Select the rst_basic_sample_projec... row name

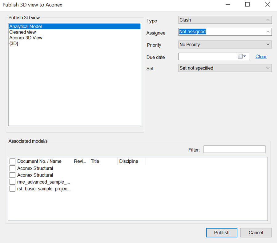44,189
